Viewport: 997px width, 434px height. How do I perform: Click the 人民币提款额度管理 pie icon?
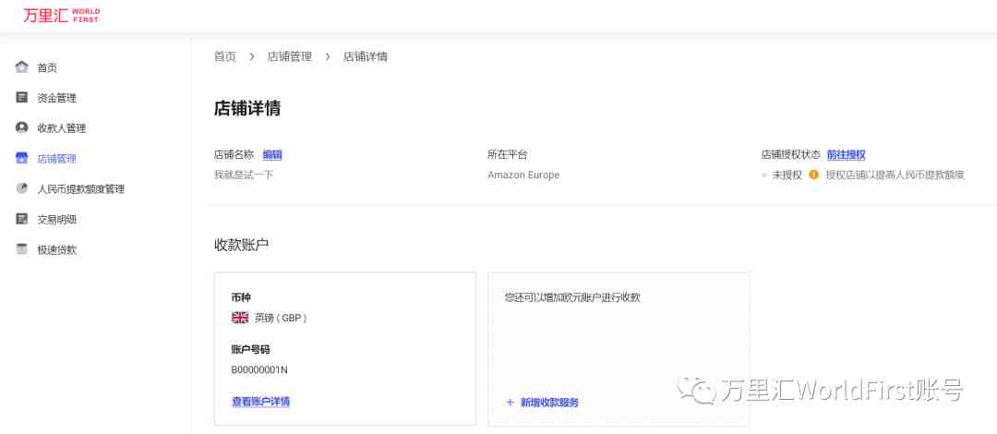[21, 188]
